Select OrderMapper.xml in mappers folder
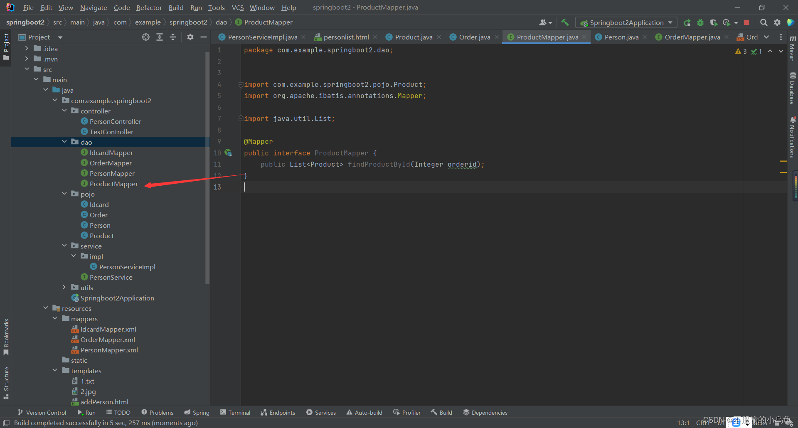The image size is (798, 428). pos(107,339)
